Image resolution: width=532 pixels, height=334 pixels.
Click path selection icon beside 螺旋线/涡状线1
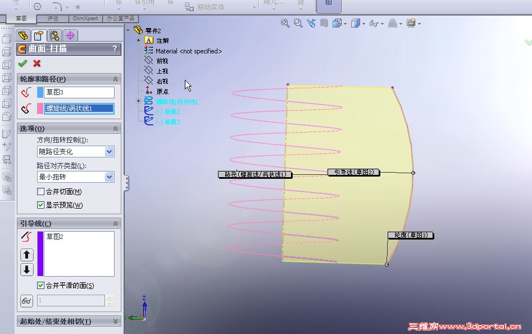26,109
